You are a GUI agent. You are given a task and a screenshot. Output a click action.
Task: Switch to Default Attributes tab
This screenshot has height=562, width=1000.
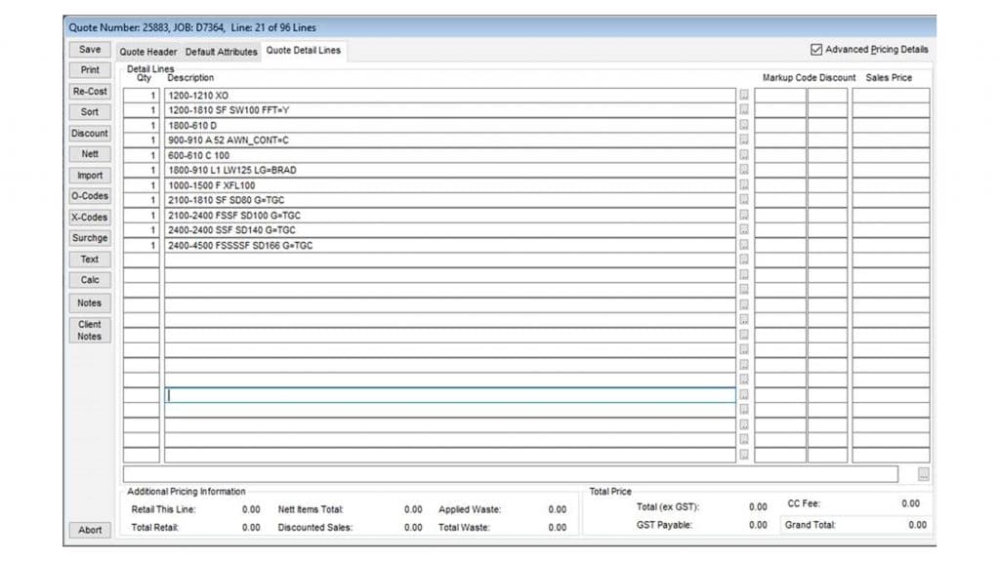(x=222, y=52)
